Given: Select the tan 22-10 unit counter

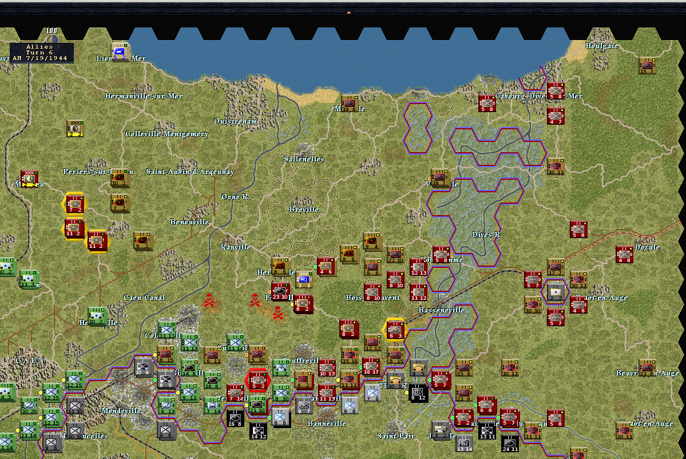Looking at the screenshot, I should tap(395, 254).
